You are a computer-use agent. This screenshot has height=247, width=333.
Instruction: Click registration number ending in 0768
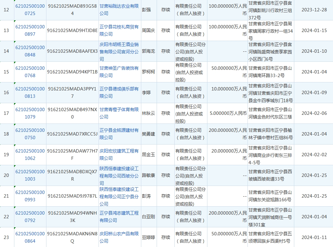click(x=30, y=72)
